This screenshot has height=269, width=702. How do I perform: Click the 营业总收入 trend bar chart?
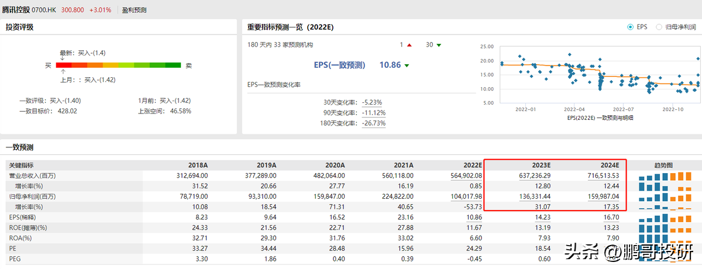click(666, 176)
